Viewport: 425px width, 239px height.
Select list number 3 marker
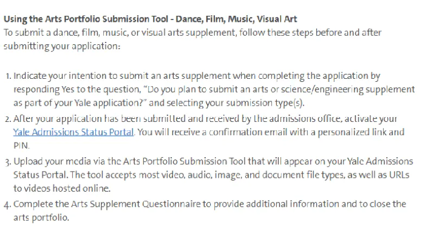[x=8, y=162]
